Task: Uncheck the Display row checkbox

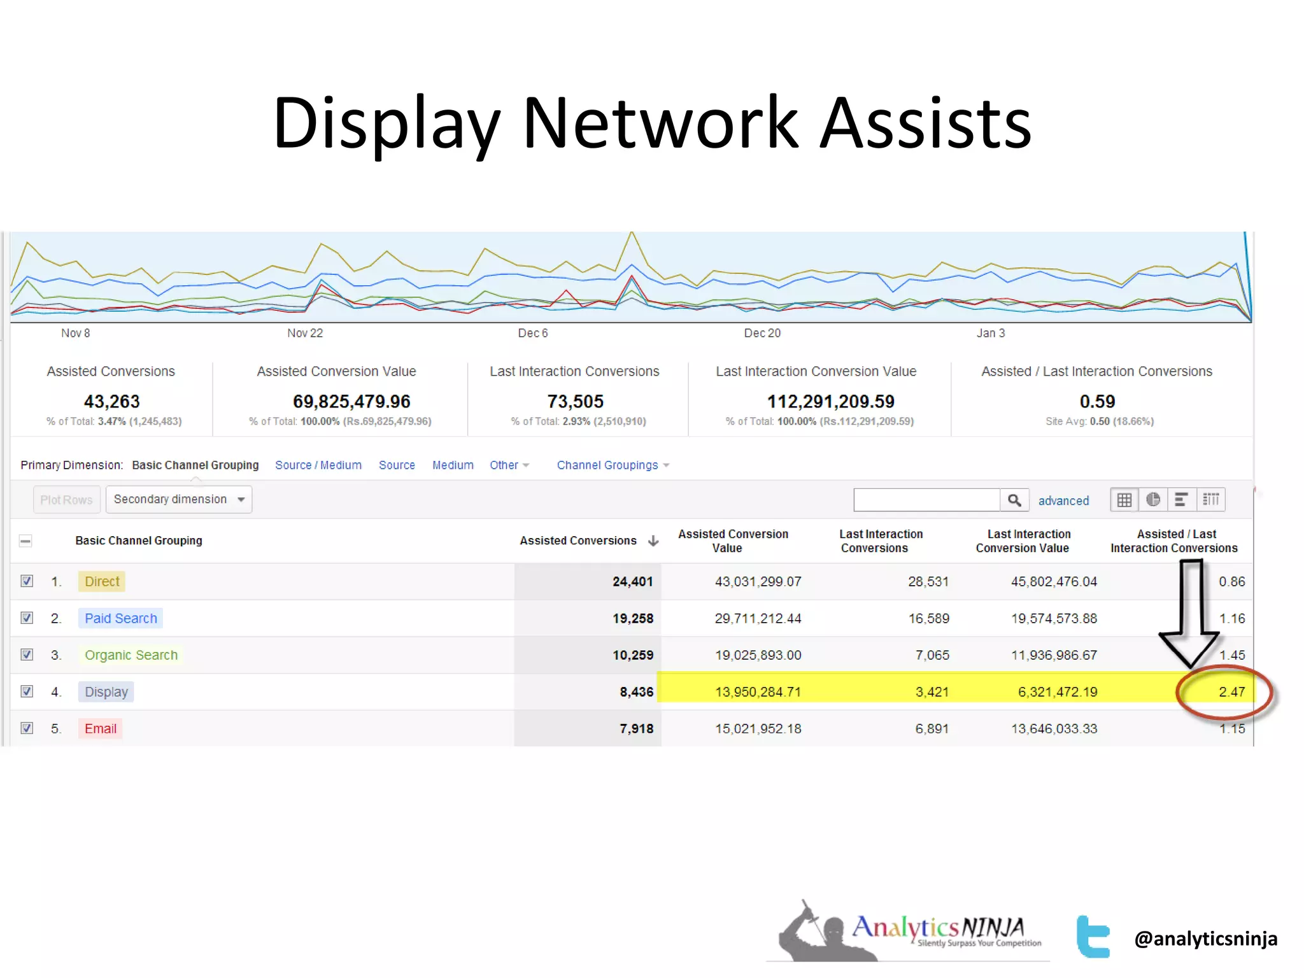Action: pyautogui.click(x=27, y=691)
